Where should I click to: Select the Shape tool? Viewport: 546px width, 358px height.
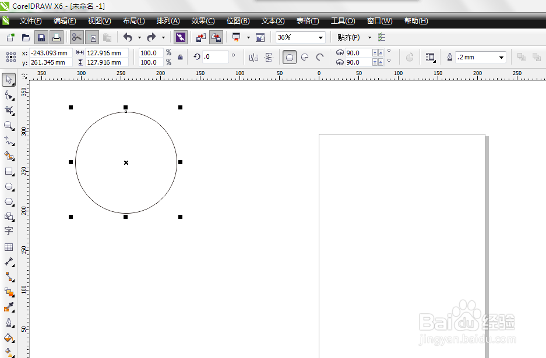point(9,95)
